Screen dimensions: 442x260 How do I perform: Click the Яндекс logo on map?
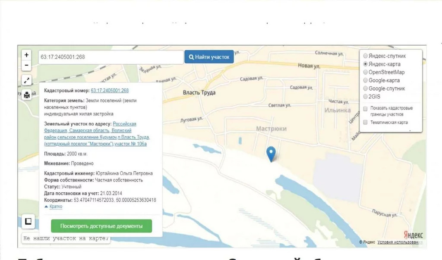(x=413, y=235)
